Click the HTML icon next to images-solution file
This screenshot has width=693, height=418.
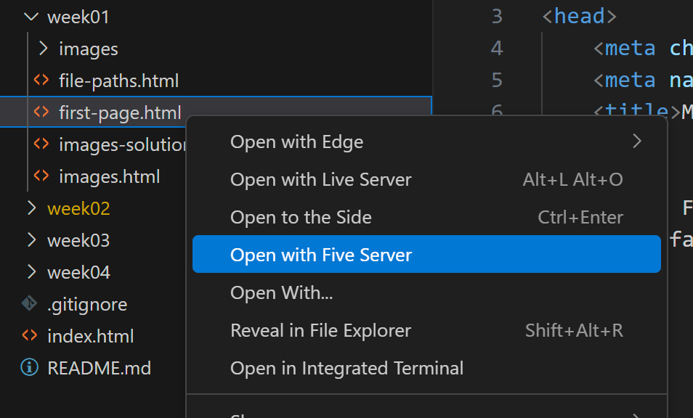(40, 144)
